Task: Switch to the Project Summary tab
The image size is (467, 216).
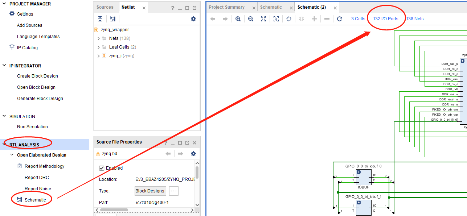Action: click(x=226, y=7)
